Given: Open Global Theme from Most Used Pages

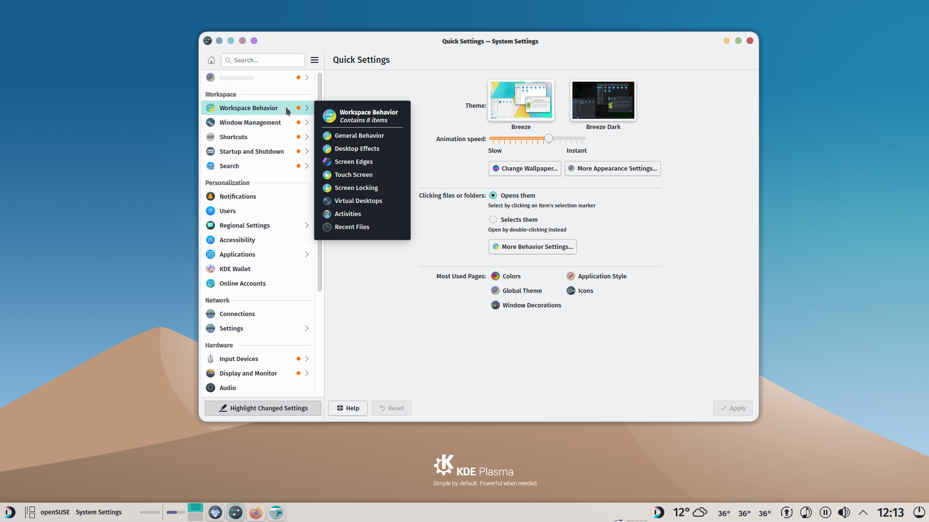Looking at the screenshot, I should pyautogui.click(x=516, y=290).
